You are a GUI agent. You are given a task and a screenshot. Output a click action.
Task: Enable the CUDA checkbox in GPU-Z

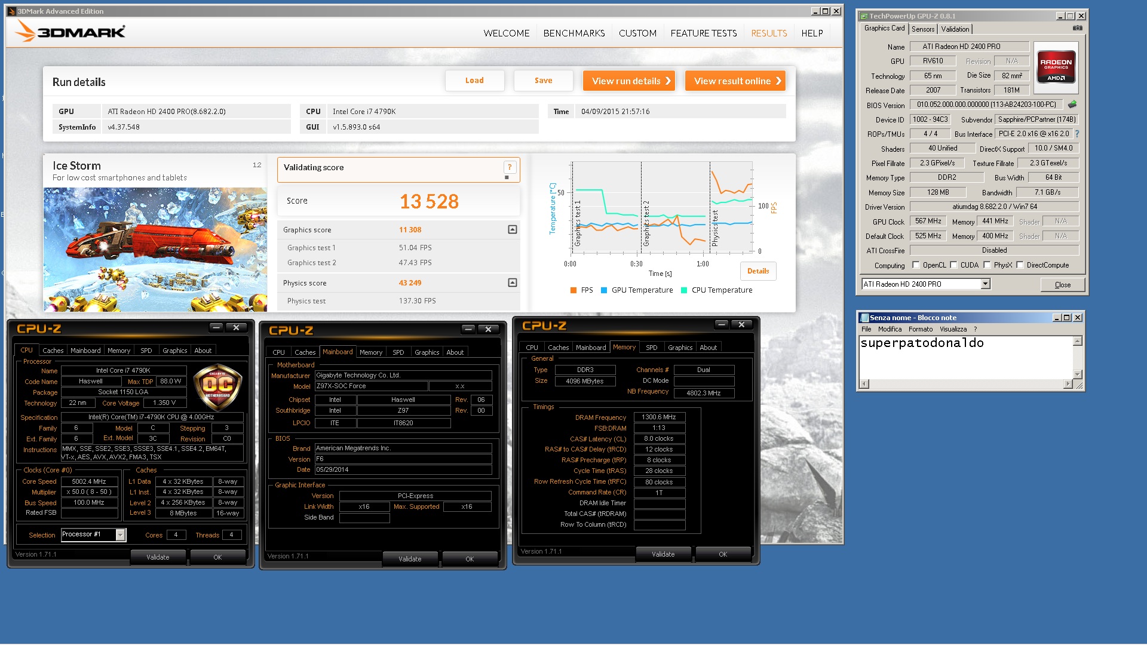click(x=953, y=265)
